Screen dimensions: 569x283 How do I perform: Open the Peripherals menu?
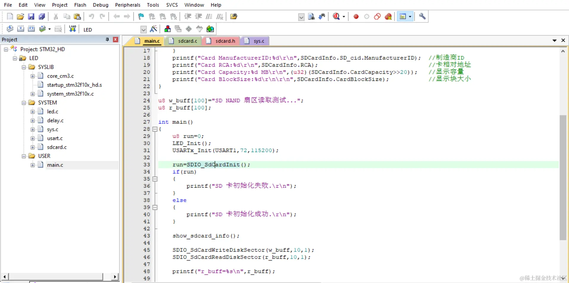[x=128, y=5]
